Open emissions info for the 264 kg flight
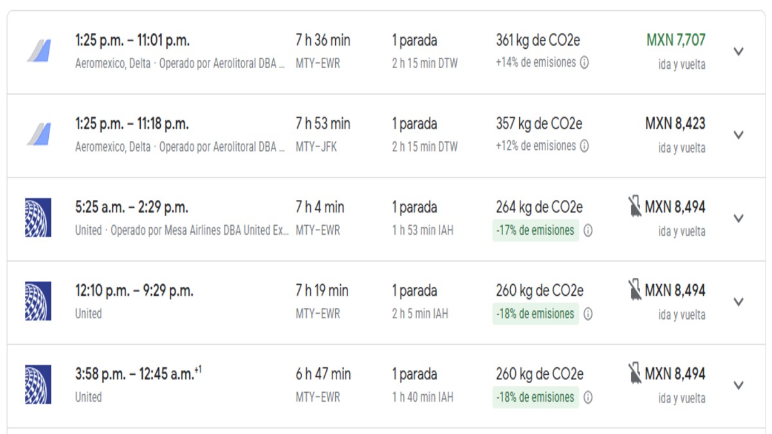Viewport: 772px width, 434px height. point(588,231)
